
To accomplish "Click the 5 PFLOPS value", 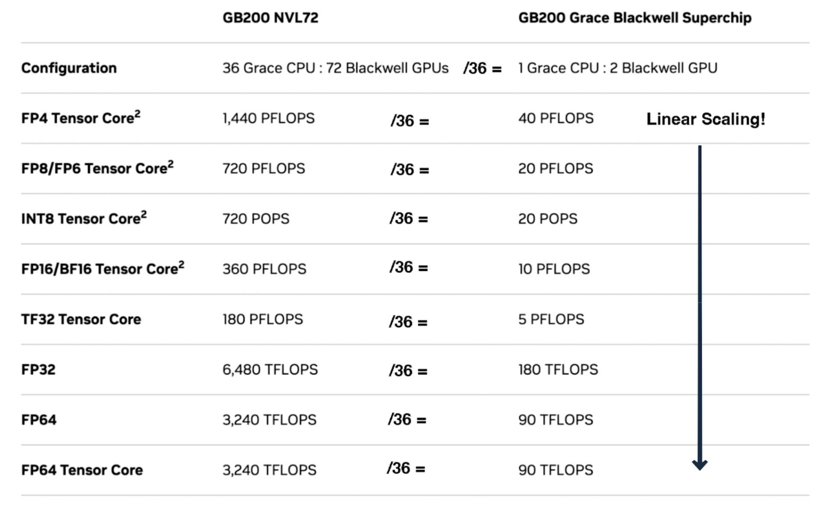I will pos(551,319).
